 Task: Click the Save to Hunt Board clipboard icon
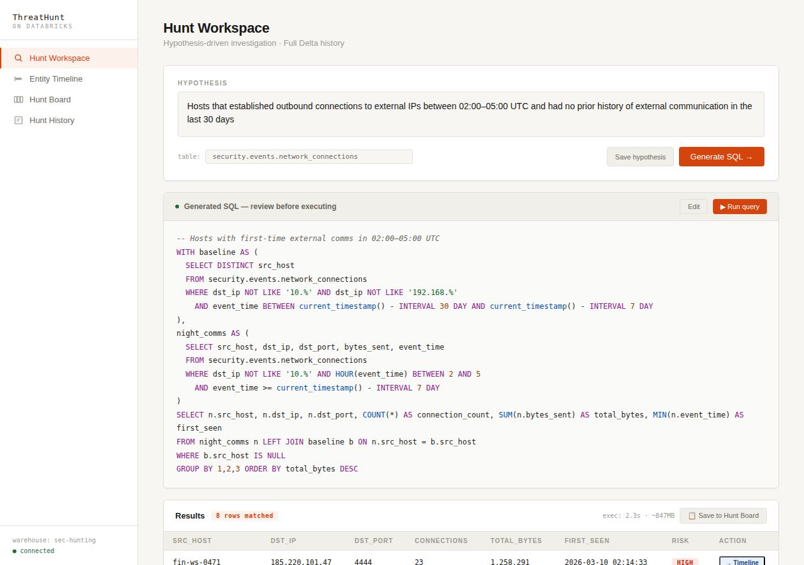692,515
